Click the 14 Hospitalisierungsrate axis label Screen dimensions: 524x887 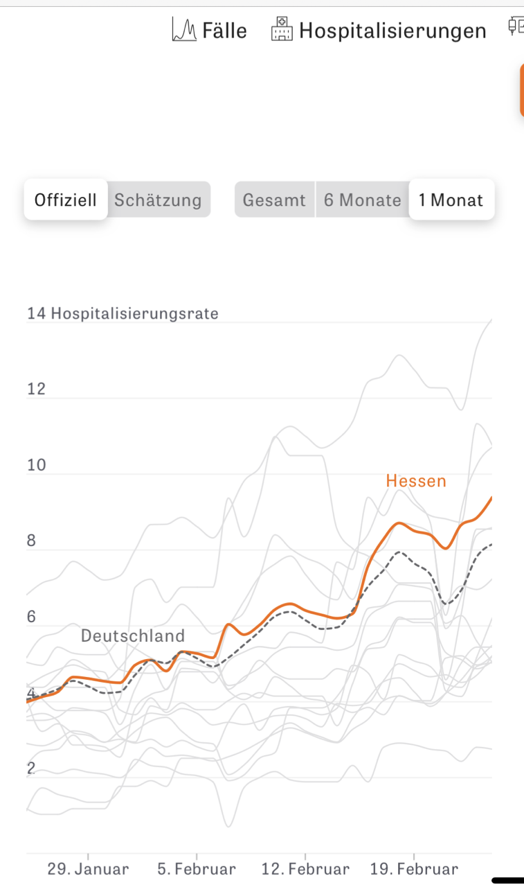(x=123, y=313)
